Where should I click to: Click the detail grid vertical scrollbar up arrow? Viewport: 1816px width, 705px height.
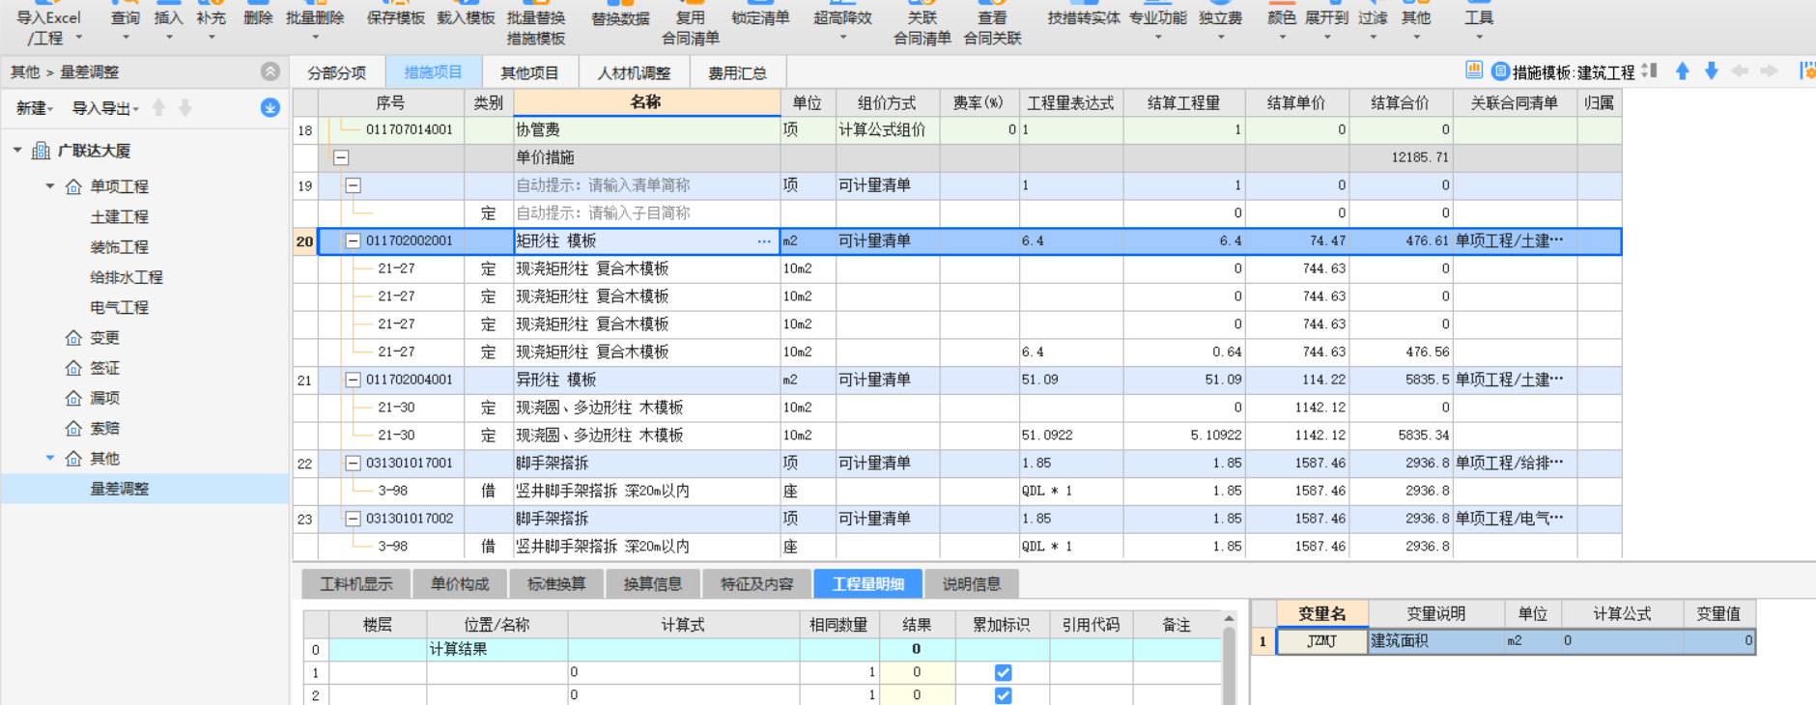click(1229, 618)
